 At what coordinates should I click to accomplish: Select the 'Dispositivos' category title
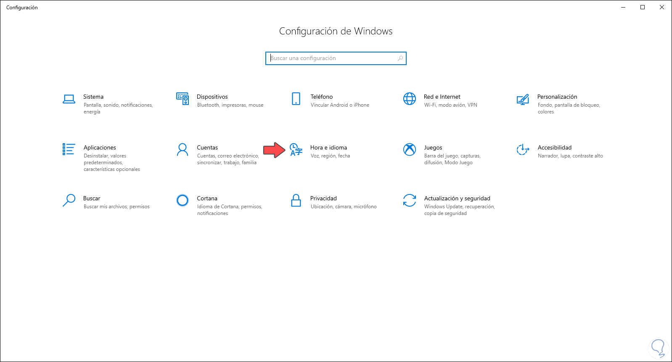212,97
